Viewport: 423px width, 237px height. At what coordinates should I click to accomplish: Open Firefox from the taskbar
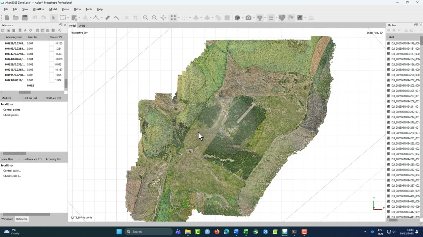pos(217,232)
